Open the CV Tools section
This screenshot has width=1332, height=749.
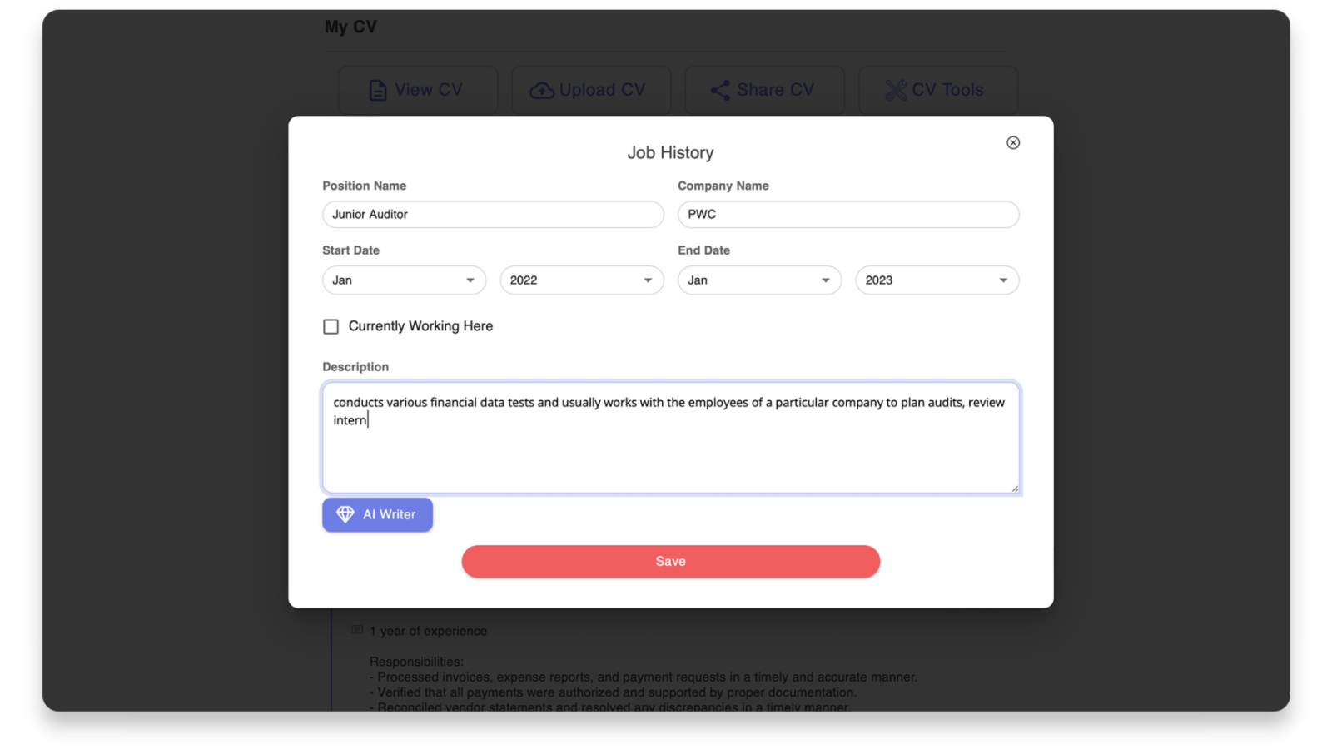coord(938,89)
